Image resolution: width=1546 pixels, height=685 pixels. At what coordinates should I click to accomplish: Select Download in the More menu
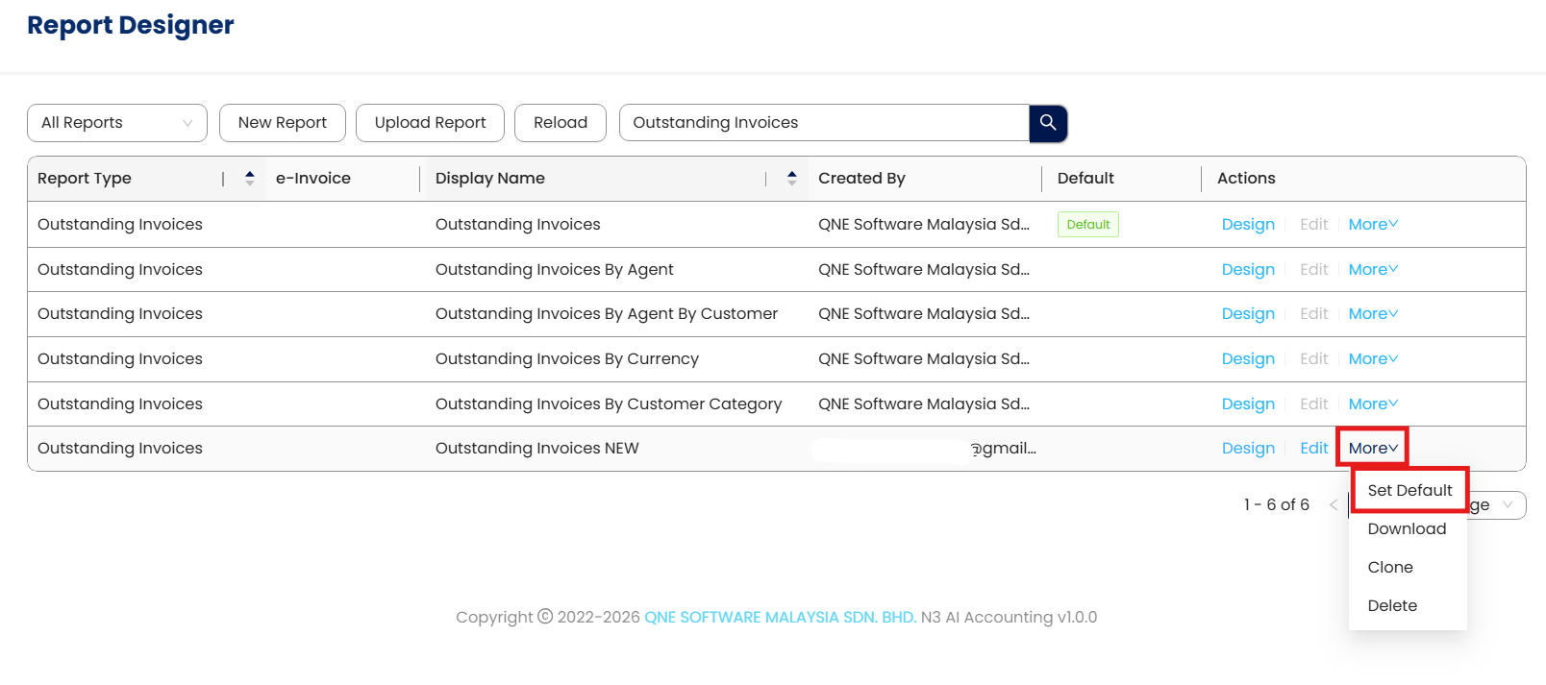(1407, 529)
